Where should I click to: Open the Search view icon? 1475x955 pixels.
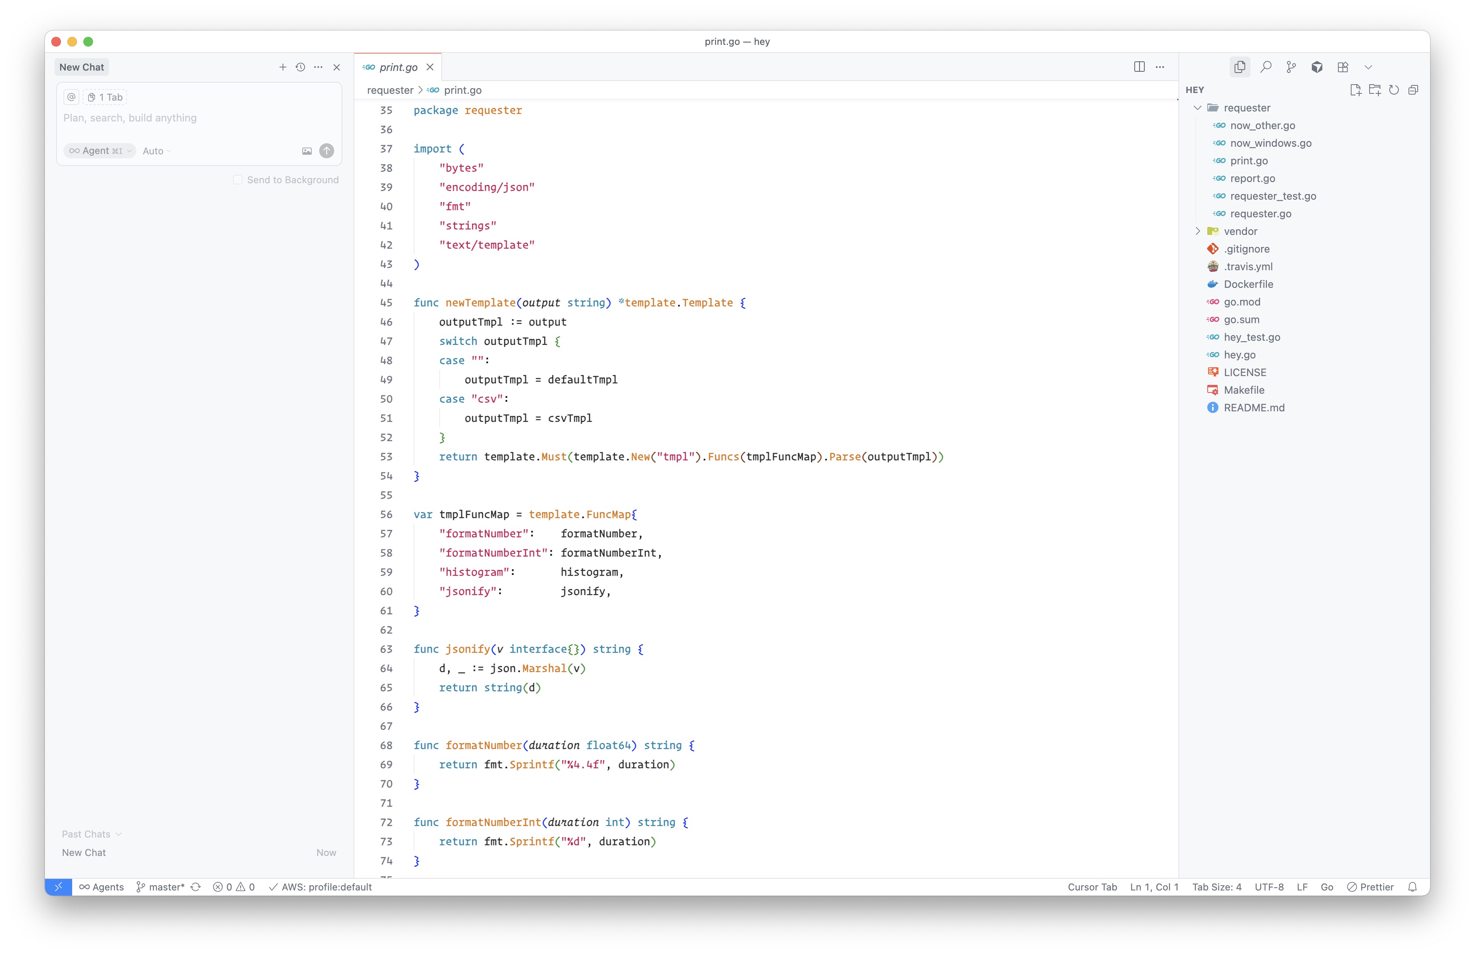click(x=1265, y=67)
